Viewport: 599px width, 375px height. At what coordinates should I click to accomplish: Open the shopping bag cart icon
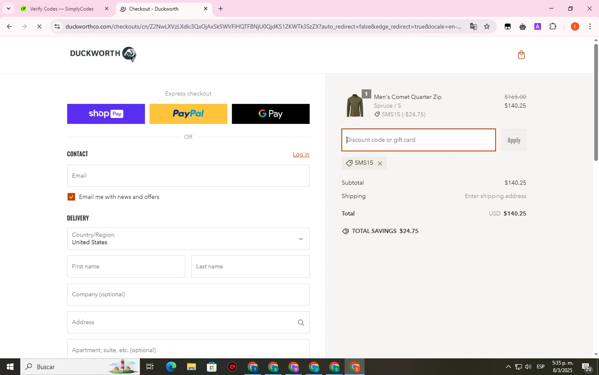coord(521,55)
